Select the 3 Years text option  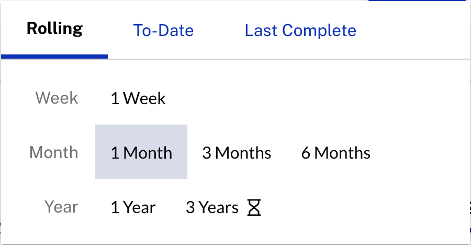tap(212, 207)
